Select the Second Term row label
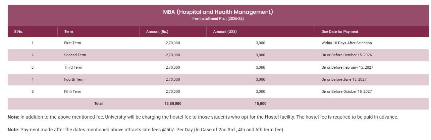The width and height of the screenshot is (431, 140). [75, 55]
